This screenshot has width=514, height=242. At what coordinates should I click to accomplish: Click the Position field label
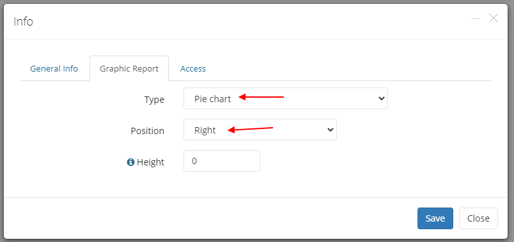147,131
